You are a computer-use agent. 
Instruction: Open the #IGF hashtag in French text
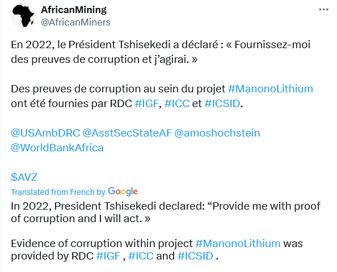coord(146,104)
